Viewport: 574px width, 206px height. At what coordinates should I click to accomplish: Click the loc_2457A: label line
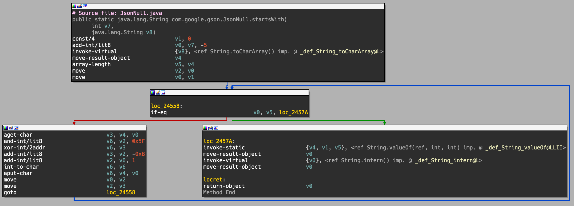219,141
